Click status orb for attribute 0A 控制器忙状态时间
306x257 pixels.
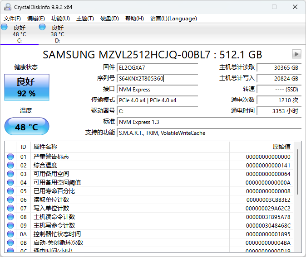pyautogui.click(x=10, y=234)
